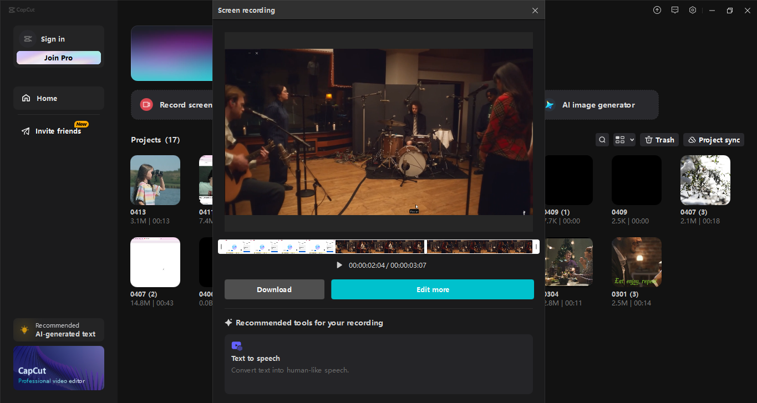Click the lightbulb icon beside Recommended
757x403 pixels.
click(x=24, y=330)
